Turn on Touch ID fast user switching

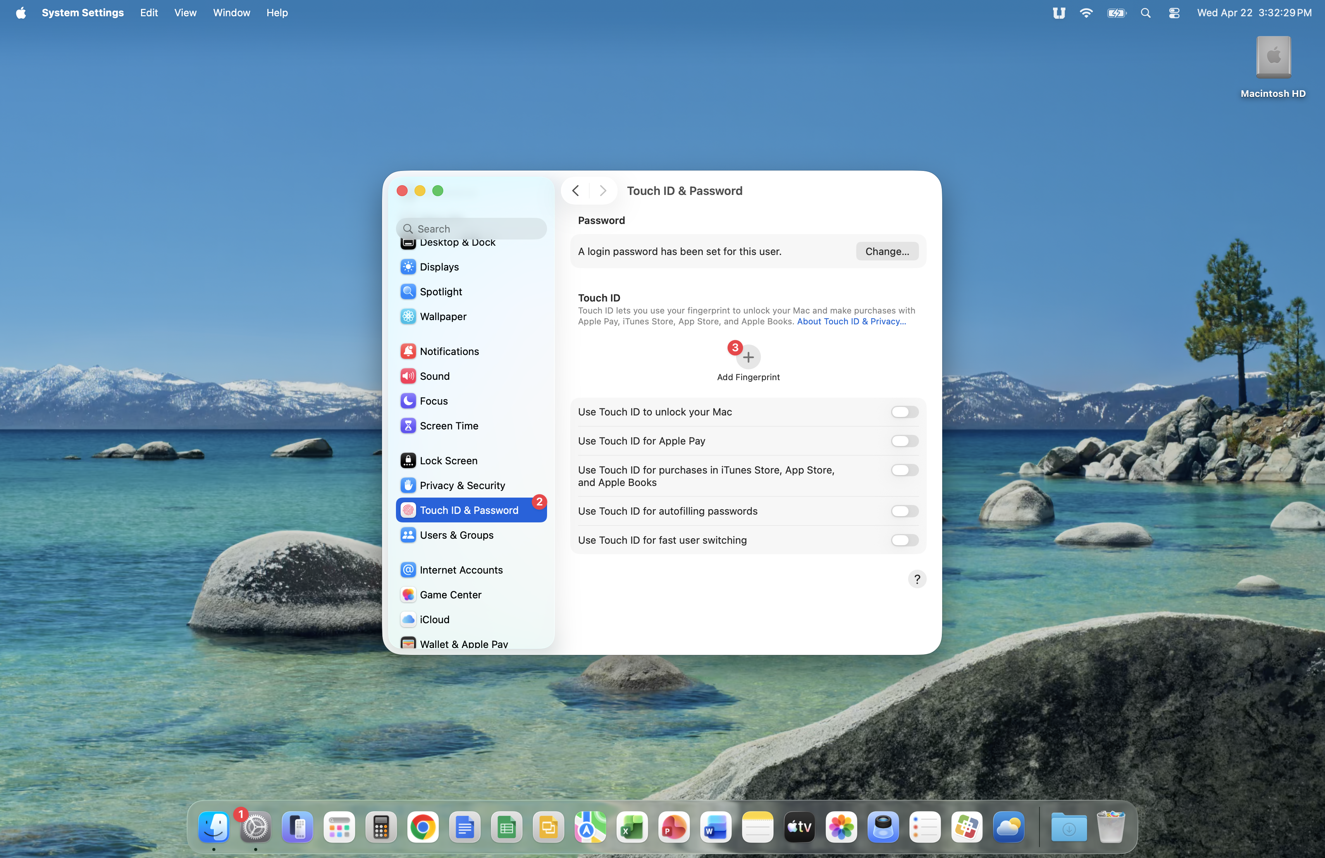(x=904, y=540)
